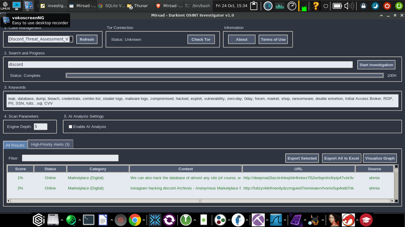Switch to the High-Priority Alerts (3) tab
Viewport: 405px width, 227px height.
pyautogui.click(x=50, y=144)
